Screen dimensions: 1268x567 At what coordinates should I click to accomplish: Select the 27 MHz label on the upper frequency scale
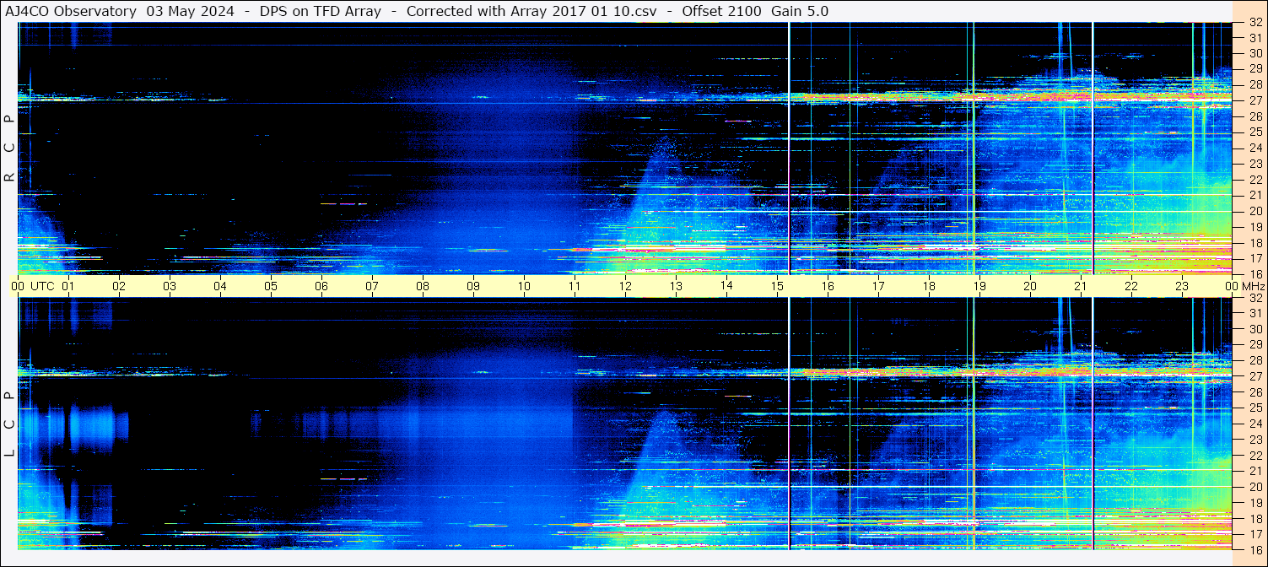click(1255, 100)
